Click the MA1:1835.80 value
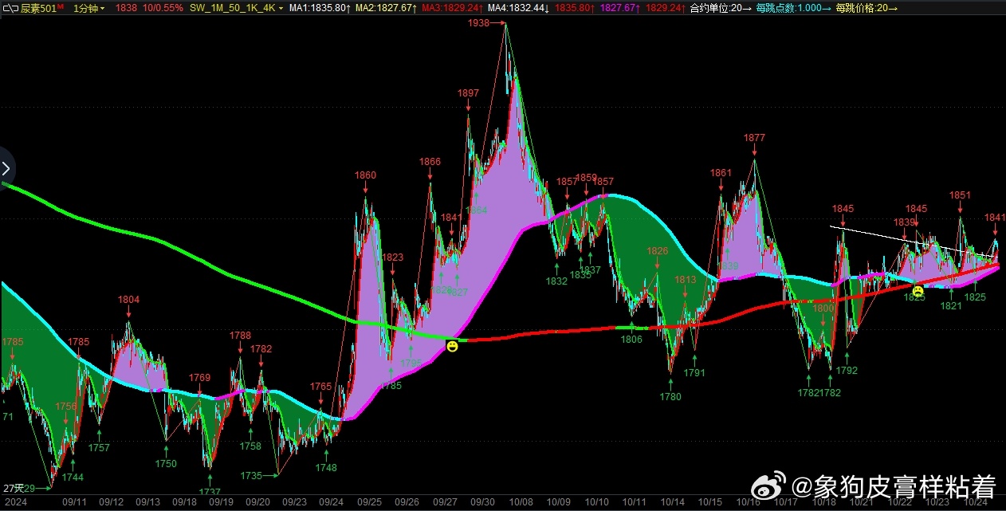Image resolution: width=1006 pixels, height=511 pixels. point(318,7)
